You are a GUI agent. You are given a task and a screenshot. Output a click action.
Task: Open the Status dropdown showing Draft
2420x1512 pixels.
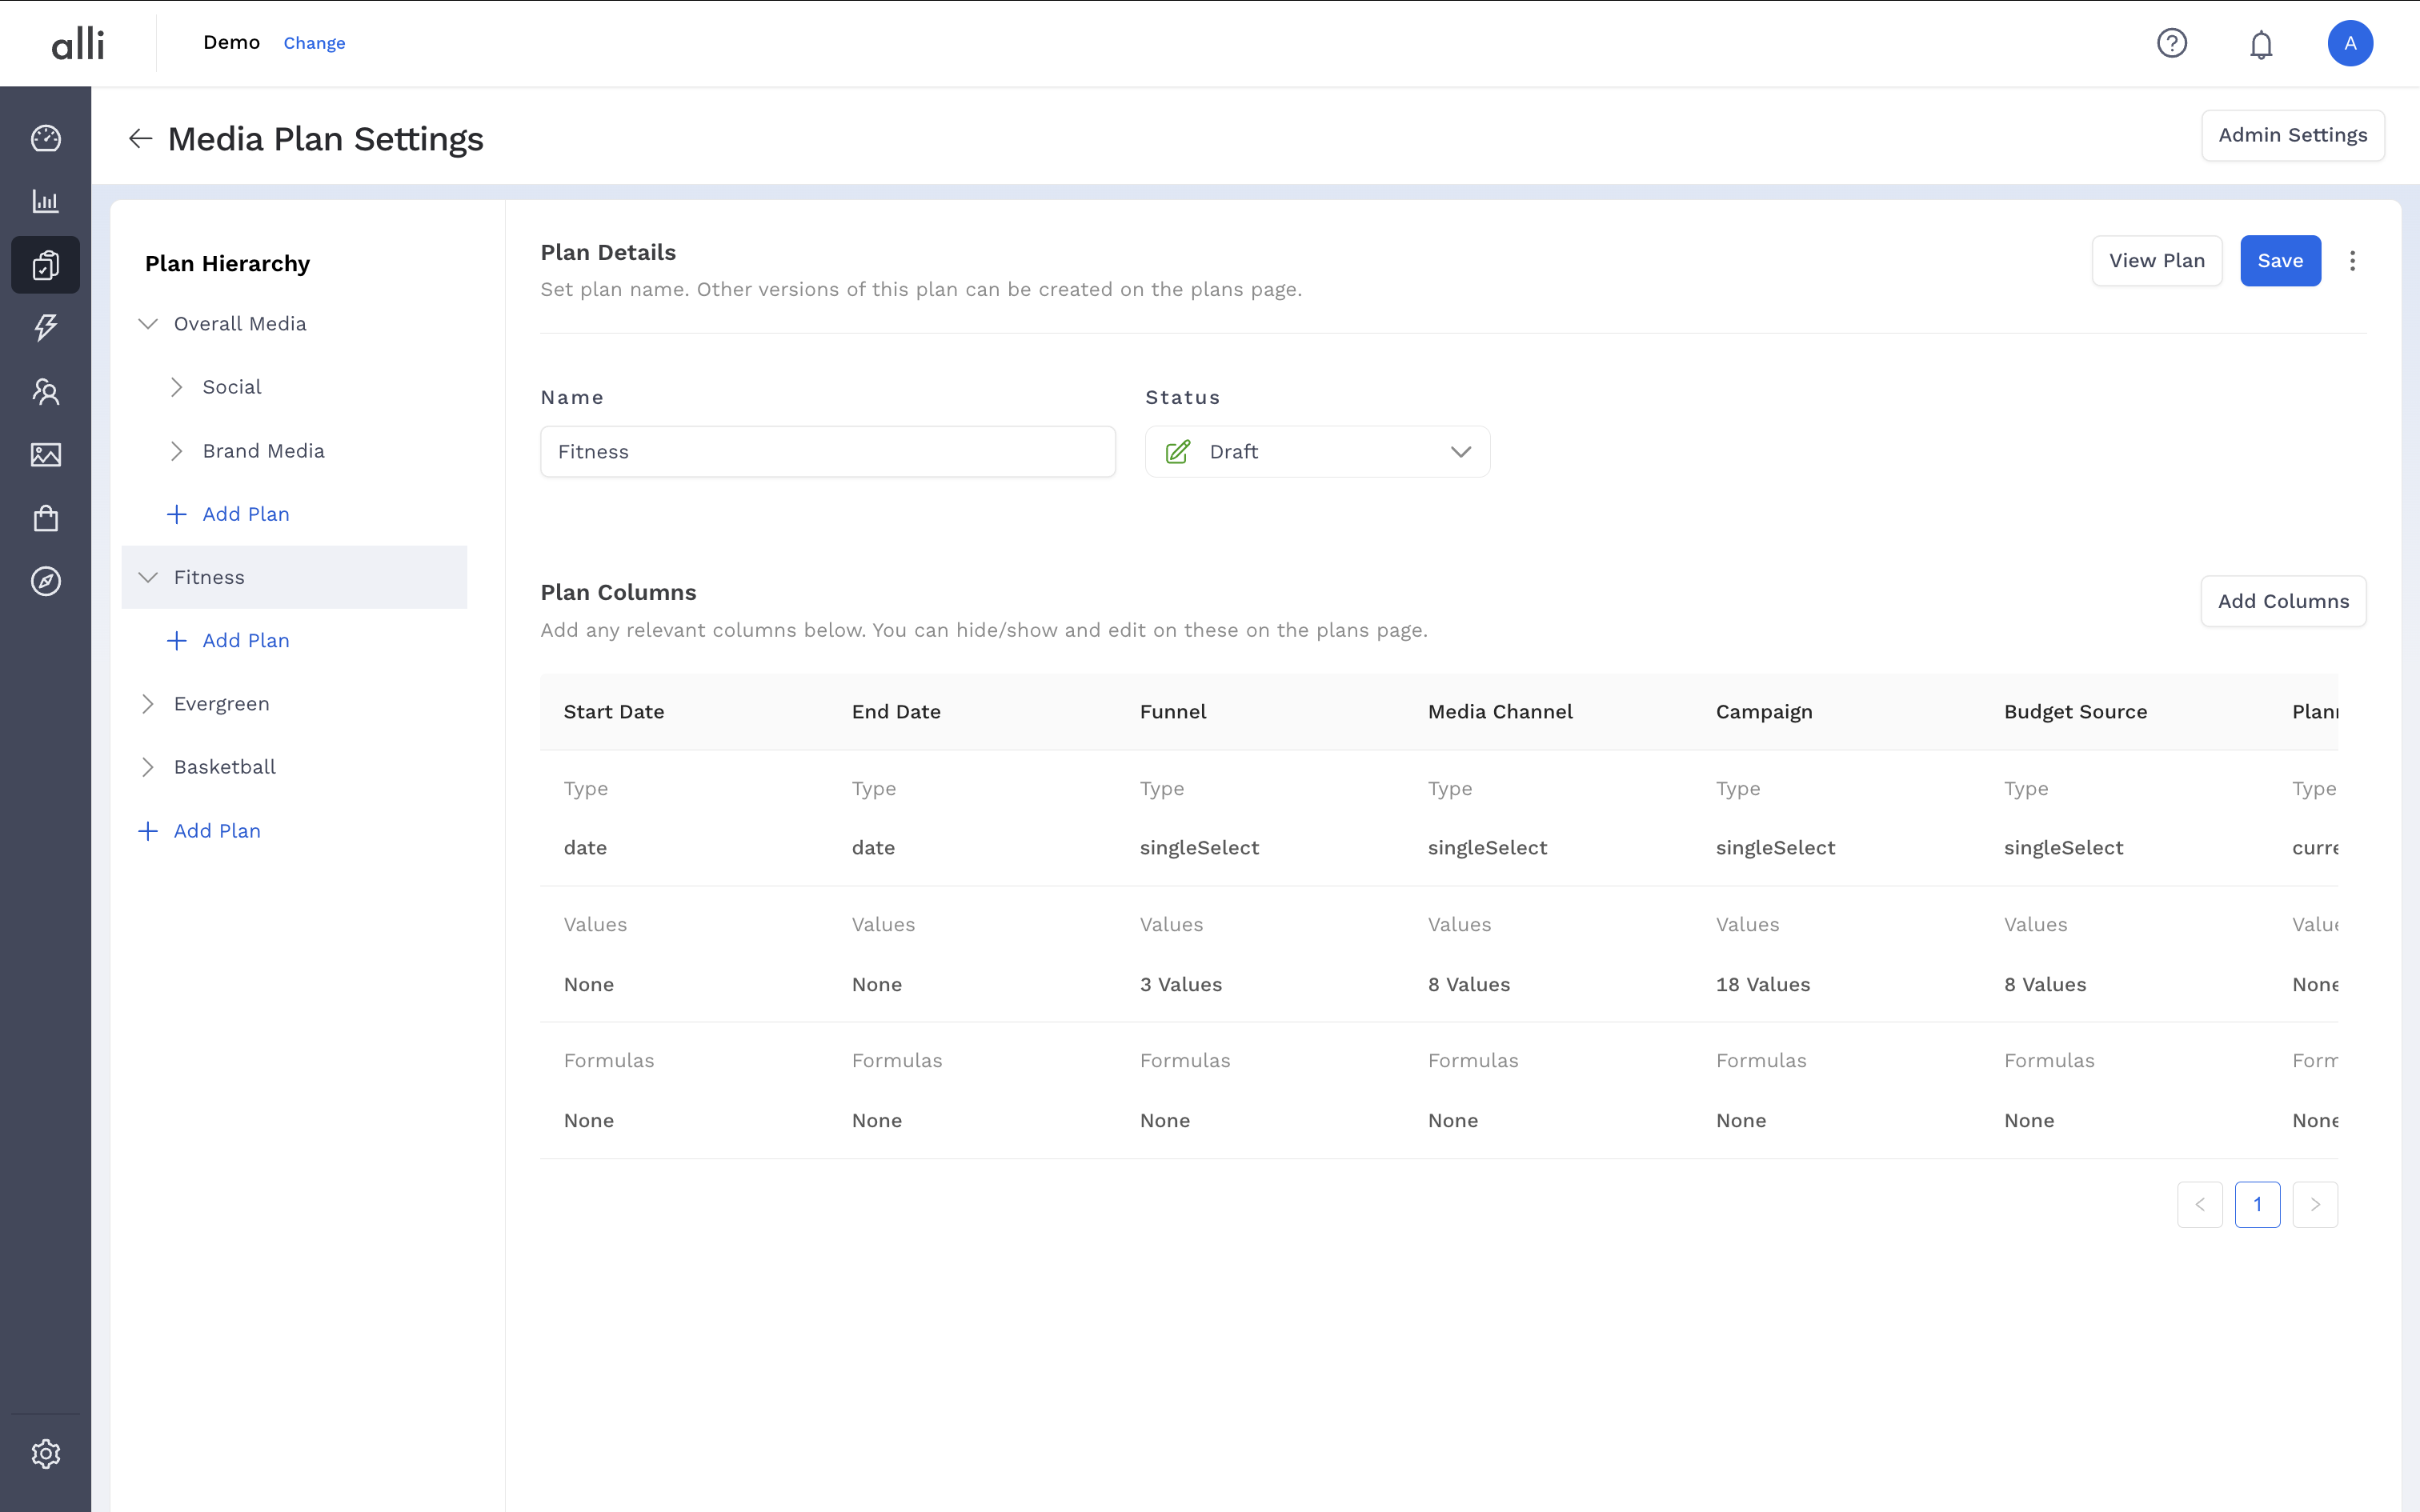pos(1316,452)
